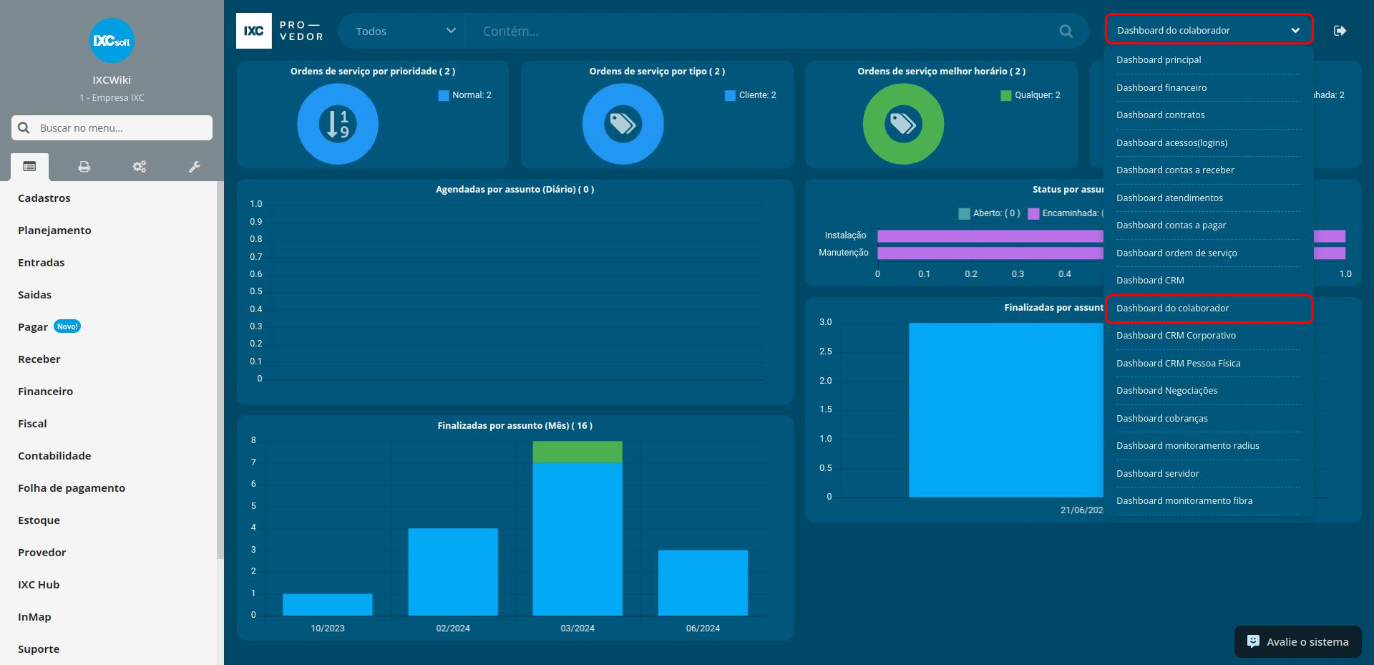This screenshot has height=665, width=1374.
Task: Click the IXC Provedor logo
Action: coord(280,31)
